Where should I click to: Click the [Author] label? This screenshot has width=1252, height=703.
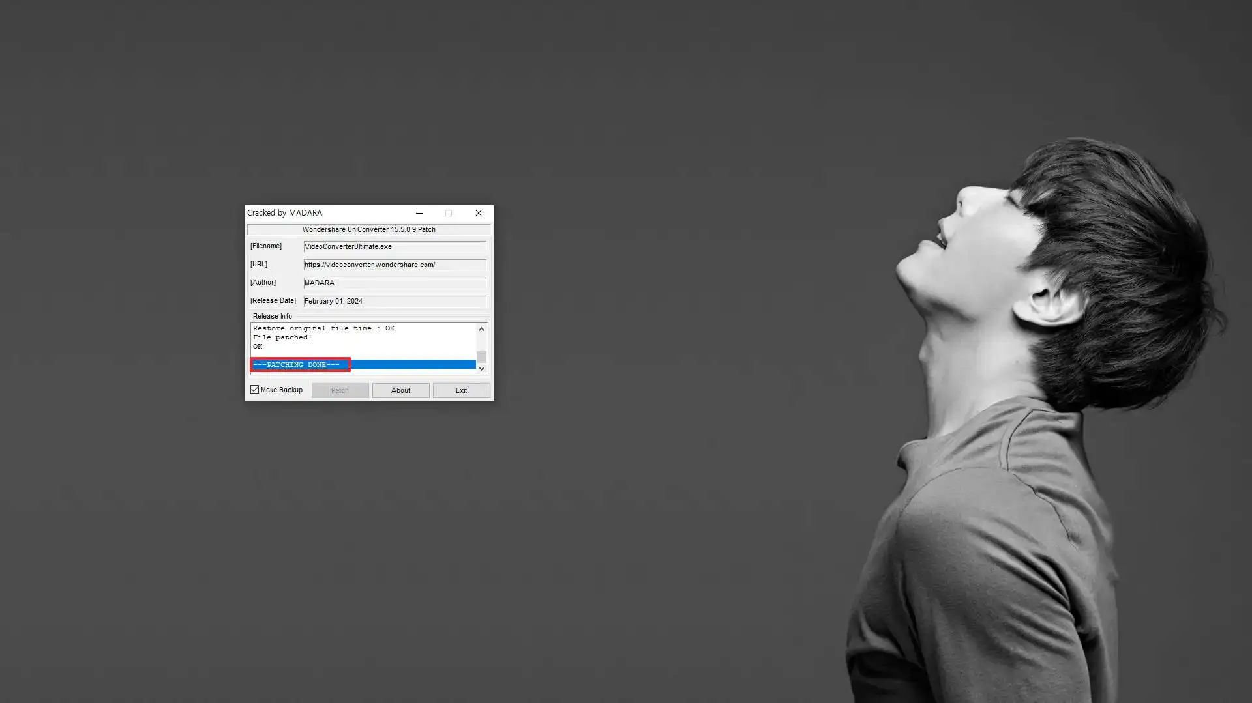(263, 282)
